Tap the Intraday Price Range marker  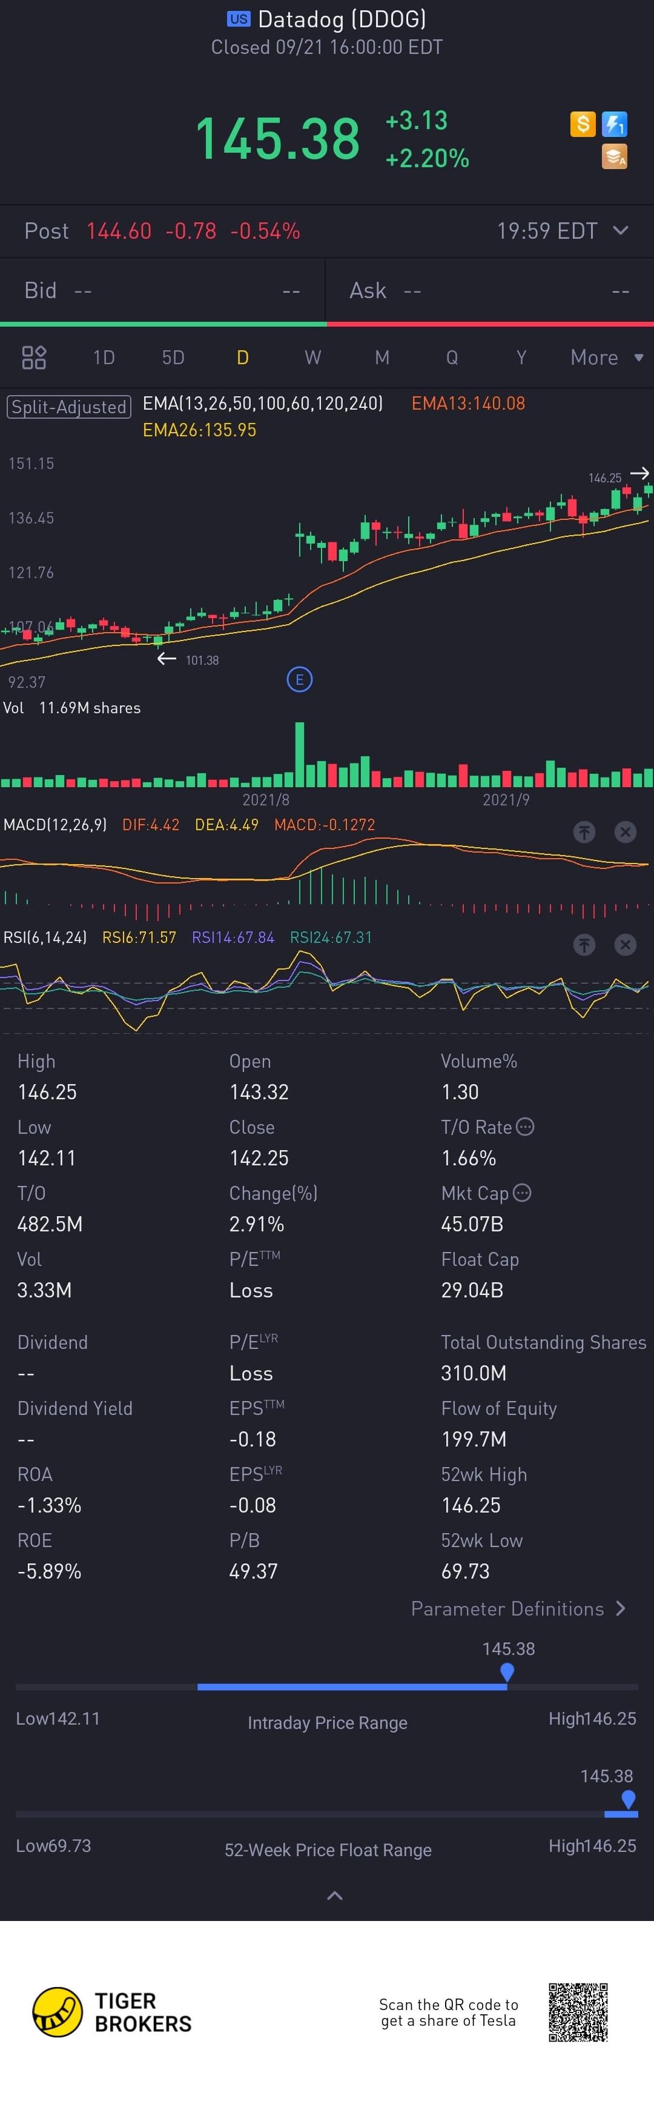tap(507, 1673)
